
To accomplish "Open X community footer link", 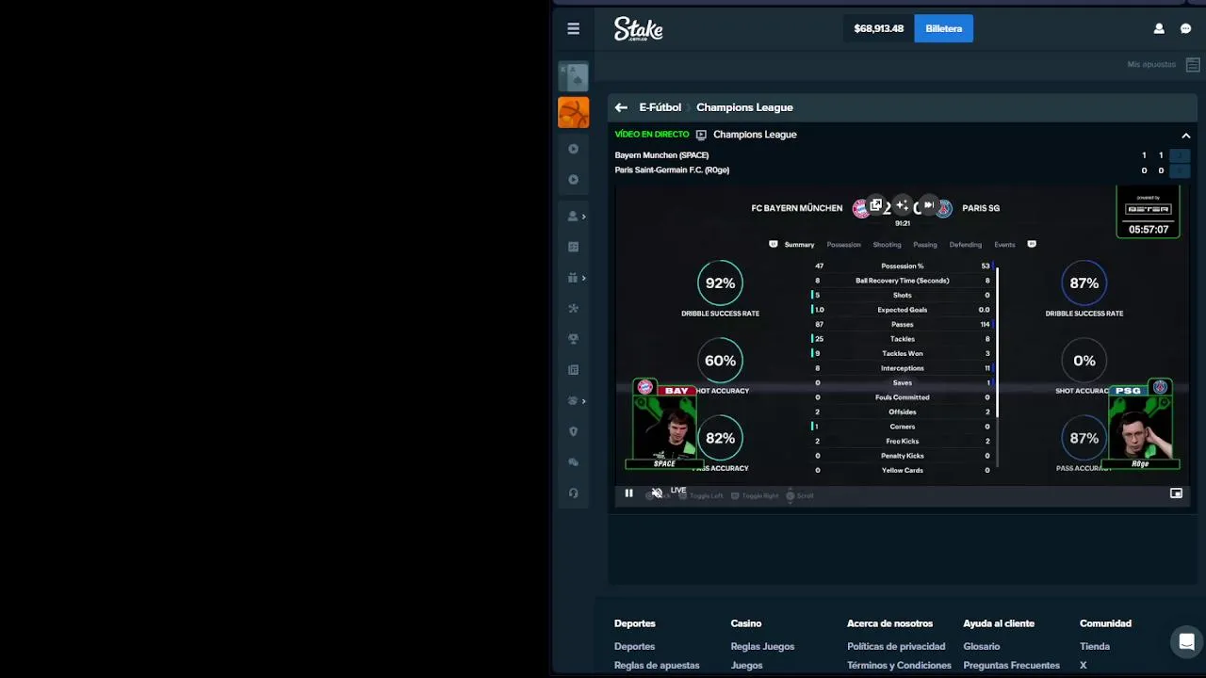I will tap(1084, 665).
